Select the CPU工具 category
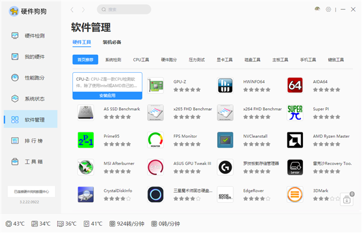 pos(141,60)
